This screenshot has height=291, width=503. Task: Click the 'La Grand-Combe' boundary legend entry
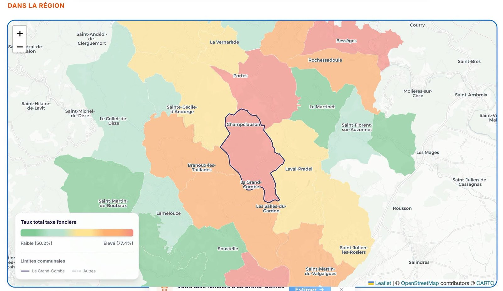(42, 271)
